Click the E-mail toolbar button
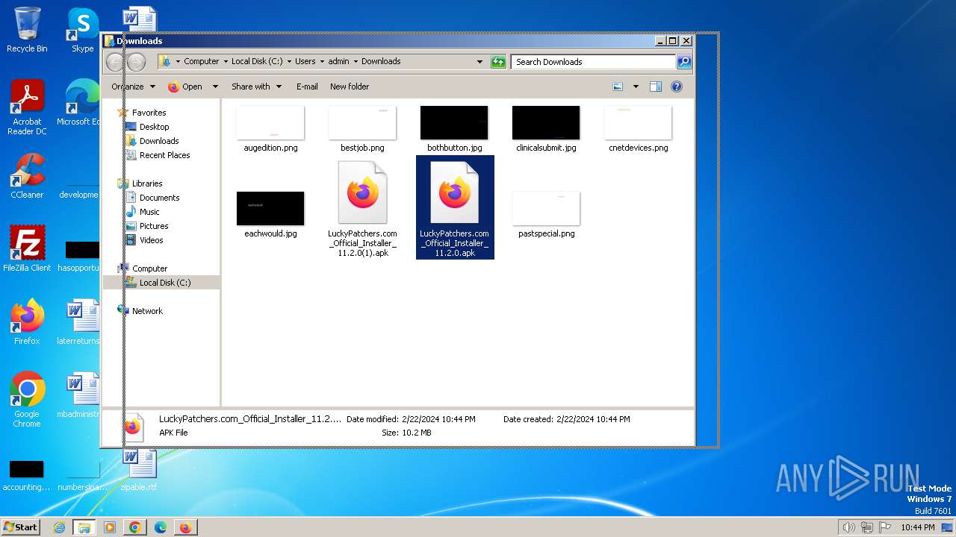Viewport: 956px width, 537px height. pyautogui.click(x=307, y=87)
